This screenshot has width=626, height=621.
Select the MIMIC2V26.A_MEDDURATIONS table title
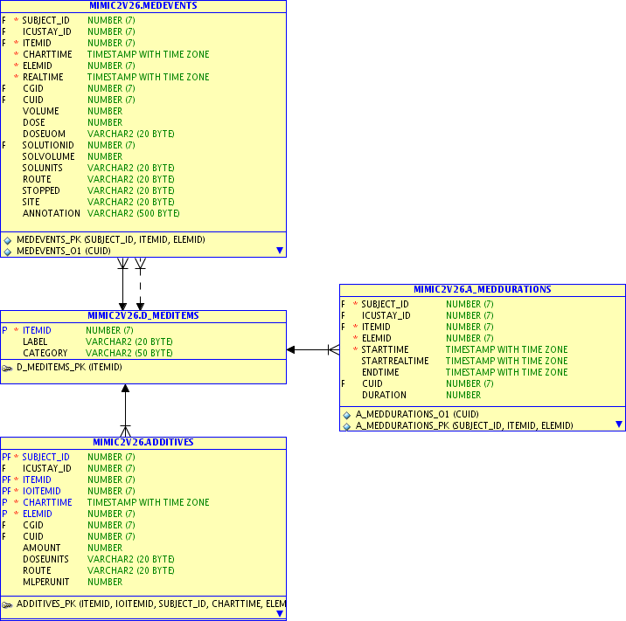coord(483,289)
